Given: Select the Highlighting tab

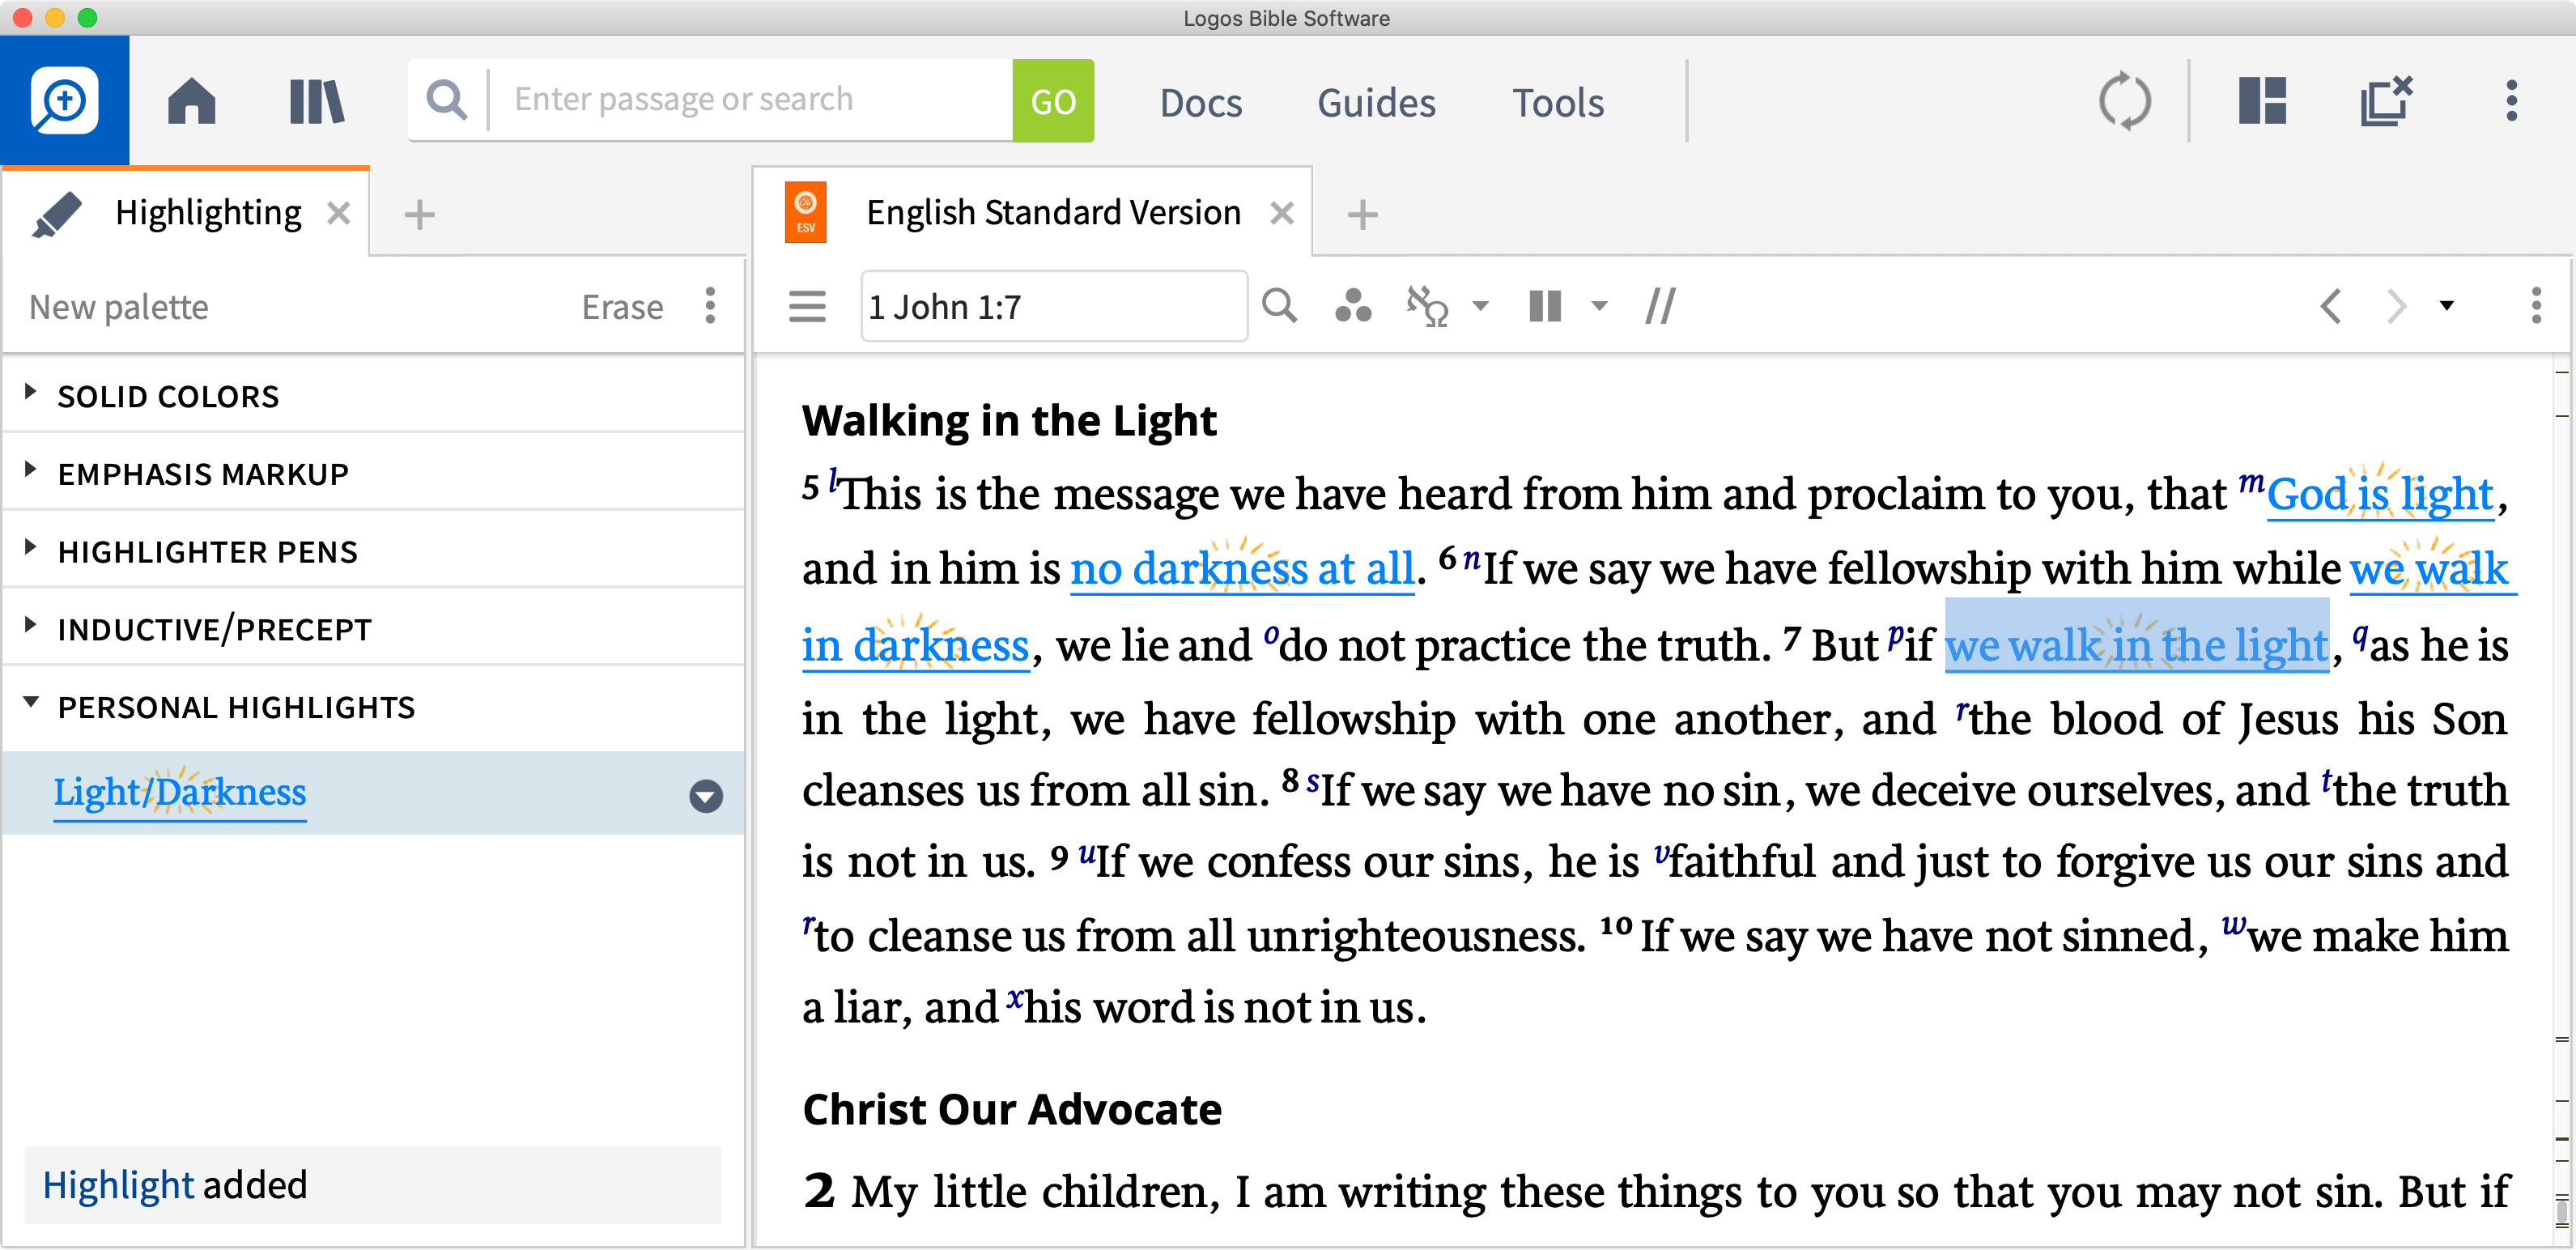Looking at the screenshot, I should click(208, 213).
